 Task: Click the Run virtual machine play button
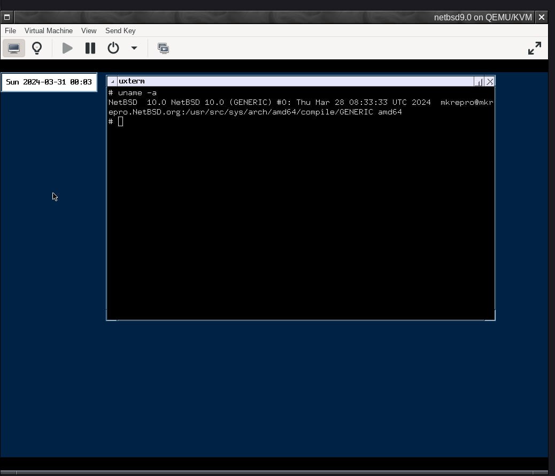click(x=67, y=48)
